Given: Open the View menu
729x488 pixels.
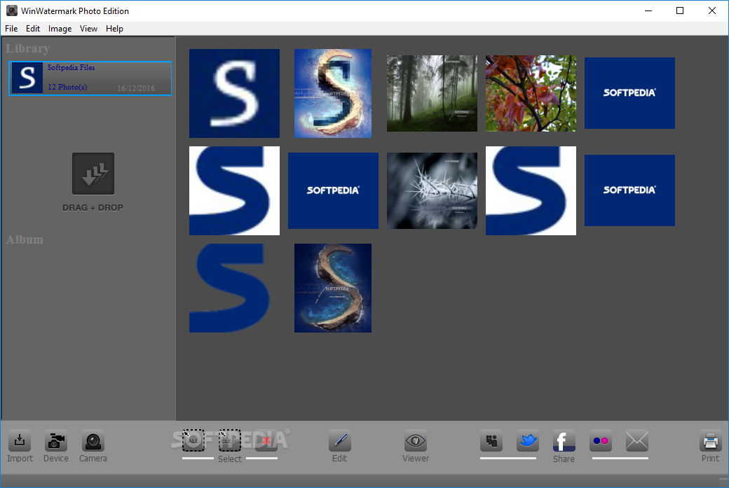Looking at the screenshot, I should (88, 29).
